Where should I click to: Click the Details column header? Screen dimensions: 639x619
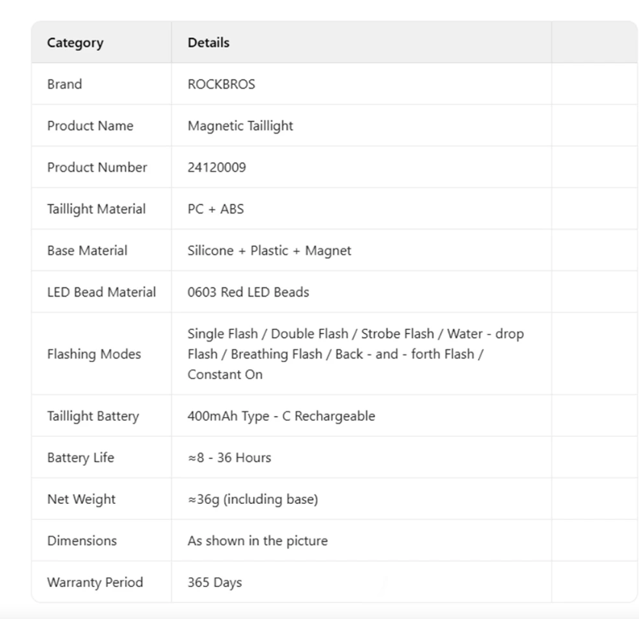point(208,43)
